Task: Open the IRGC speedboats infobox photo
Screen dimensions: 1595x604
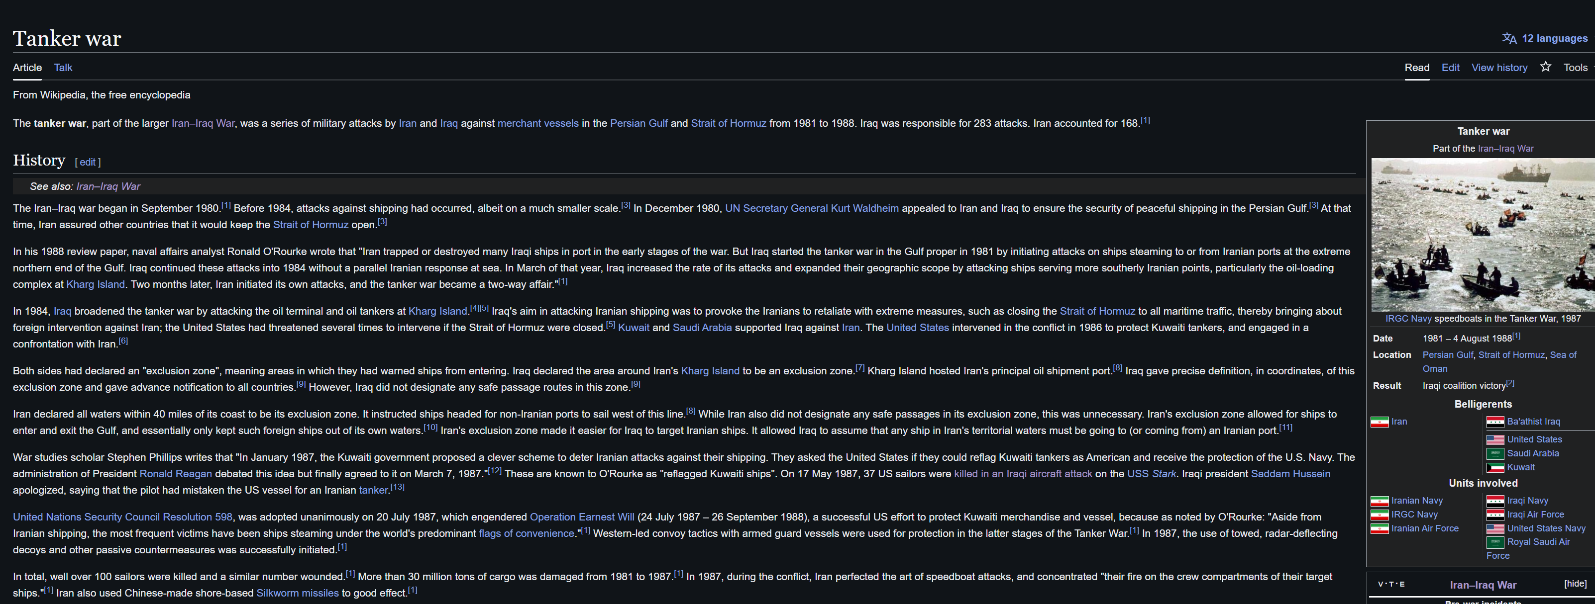Action: pyautogui.click(x=1483, y=235)
